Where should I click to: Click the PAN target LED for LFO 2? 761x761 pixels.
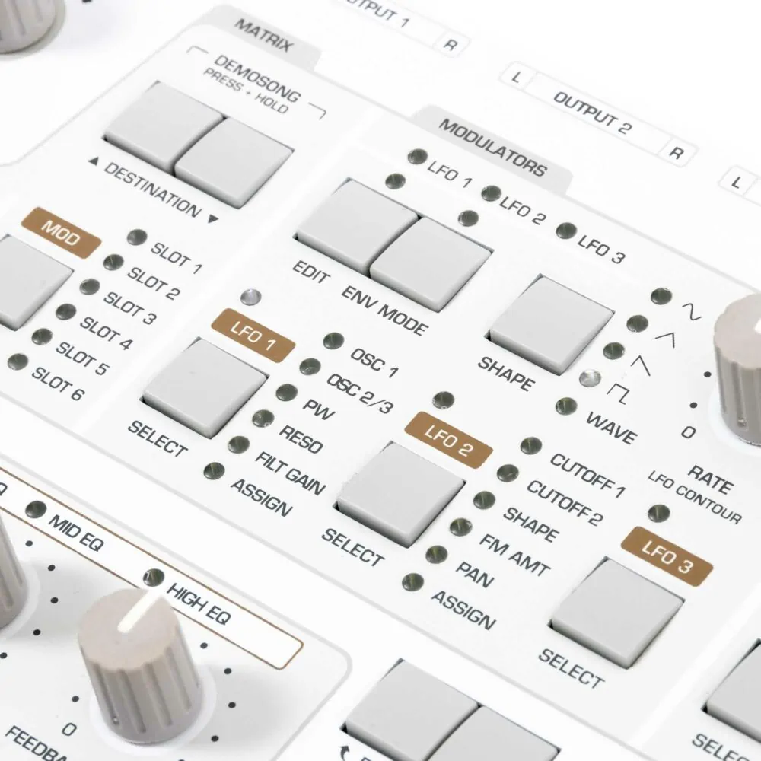[x=436, y=555]
